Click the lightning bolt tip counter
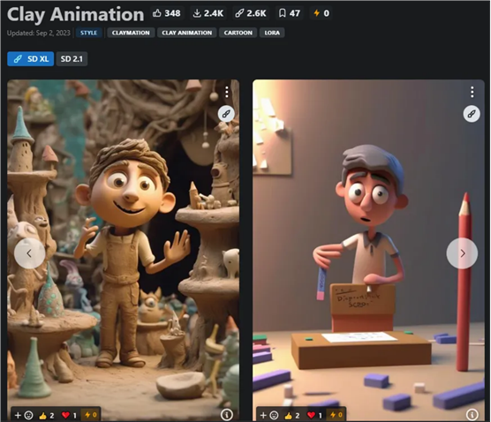The width and height of the screenshot is (491, 422). pyautogui.click(x=321, y=13)
